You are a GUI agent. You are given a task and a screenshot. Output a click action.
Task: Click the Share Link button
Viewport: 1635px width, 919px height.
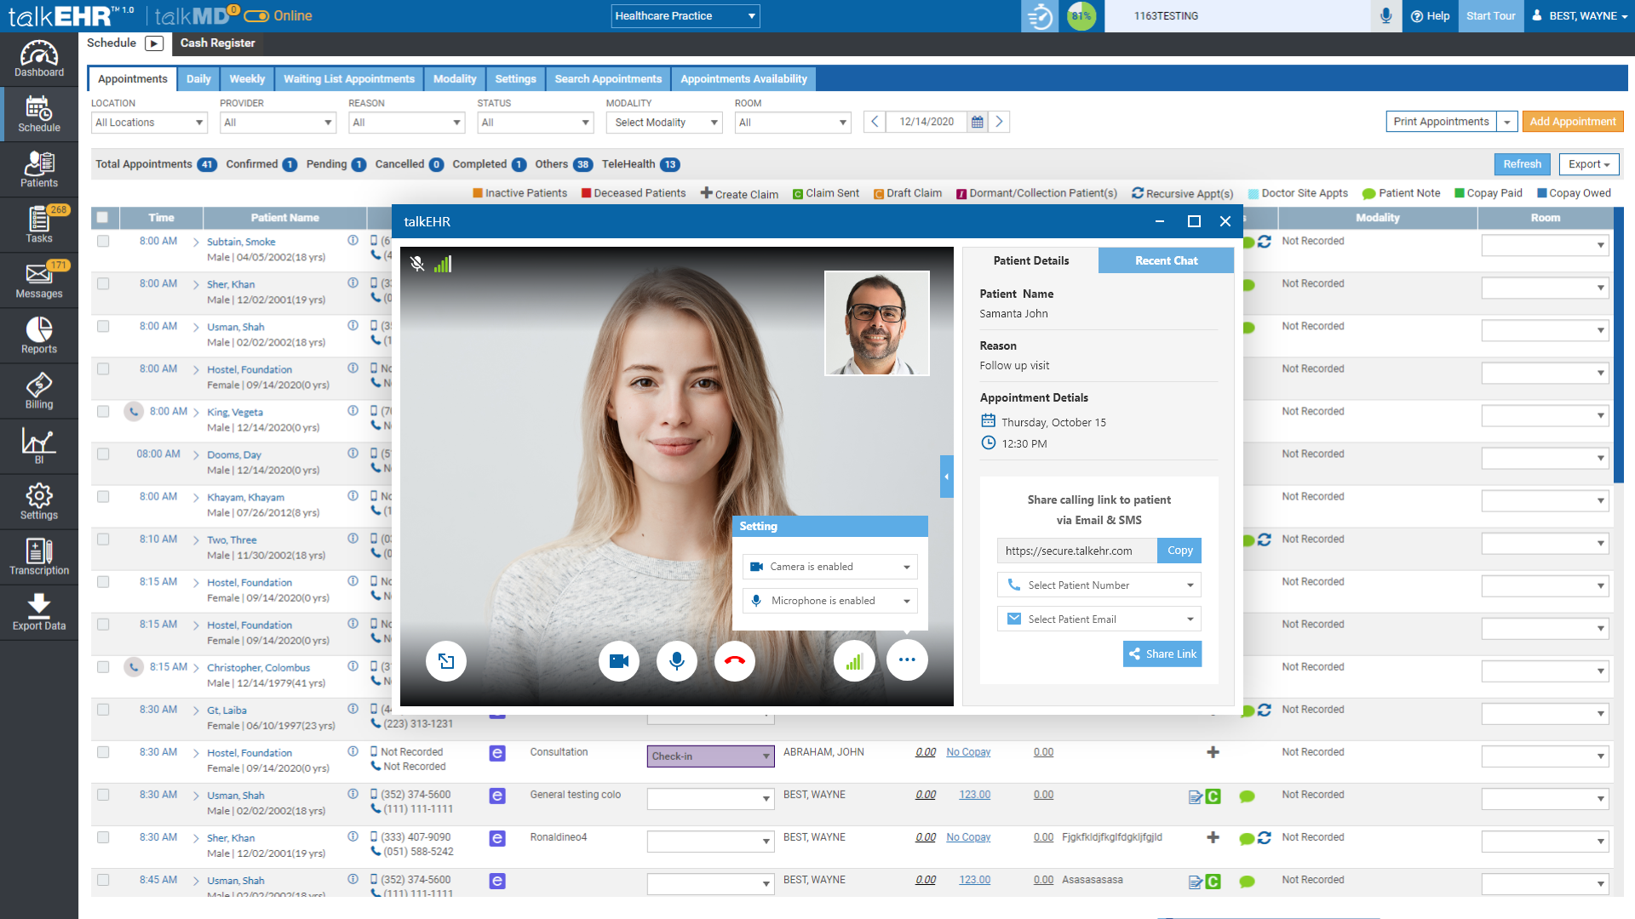click(x=1162, y=654)
